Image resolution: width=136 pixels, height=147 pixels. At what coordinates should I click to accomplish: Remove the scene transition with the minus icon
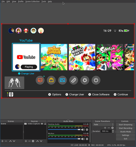(109, 128)
